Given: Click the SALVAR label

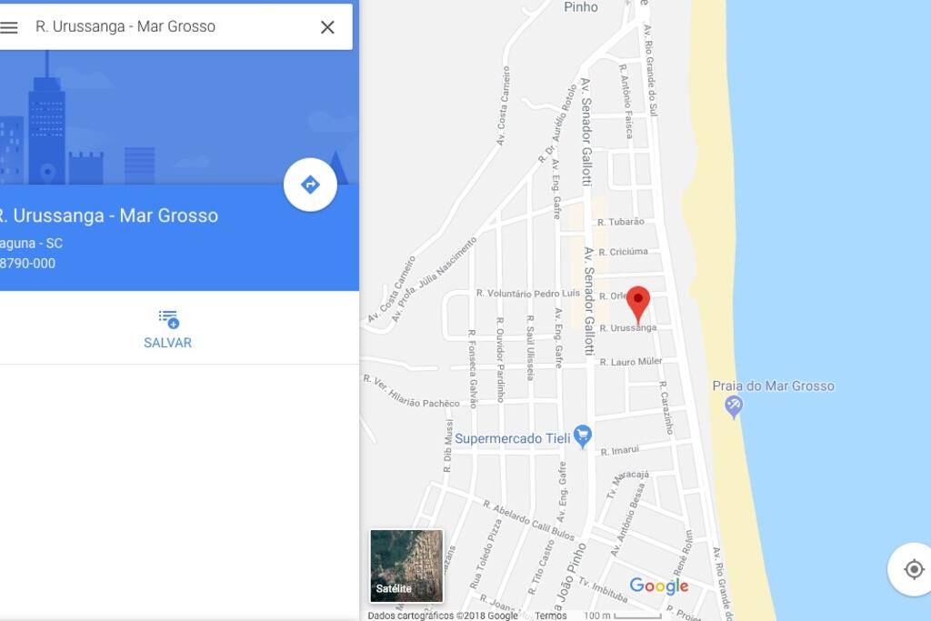Looking at the screenshot, I should (x=167, y=343).
